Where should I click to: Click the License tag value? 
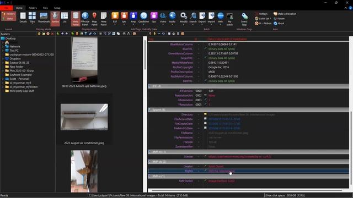[x=240, y=156]
